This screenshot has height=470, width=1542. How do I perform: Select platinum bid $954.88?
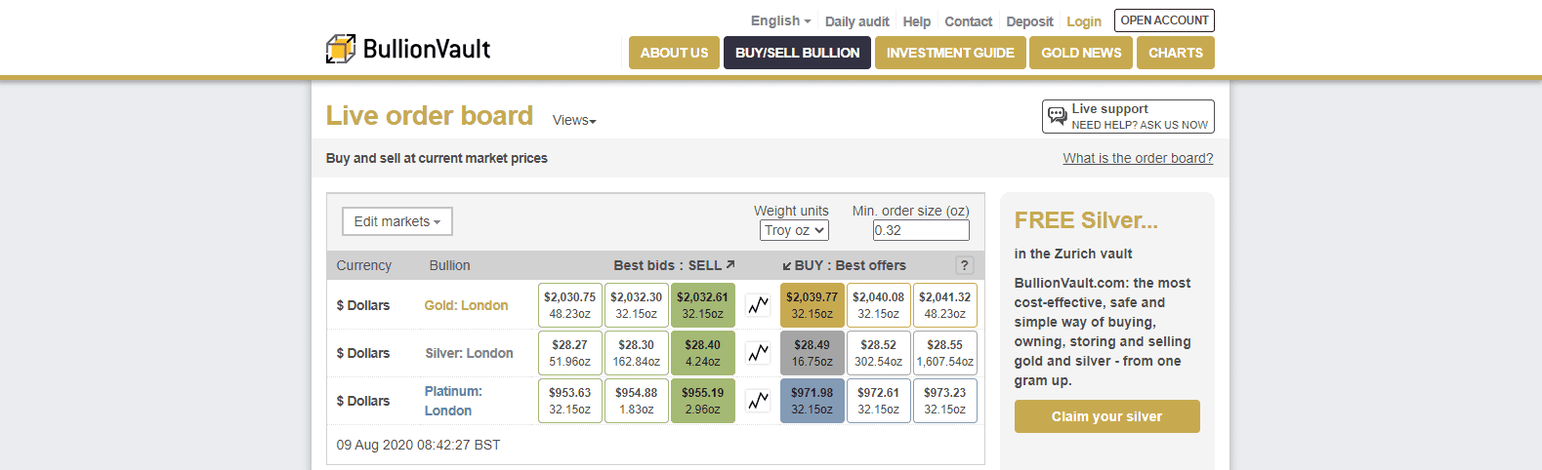point(637,401)
